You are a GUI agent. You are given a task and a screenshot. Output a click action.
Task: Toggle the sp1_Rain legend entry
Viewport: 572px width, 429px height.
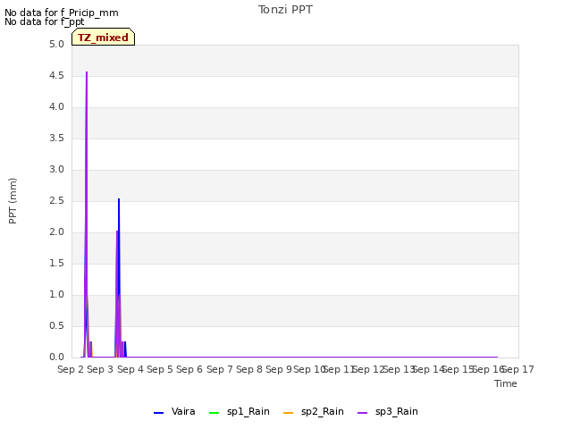click(240, 412)
